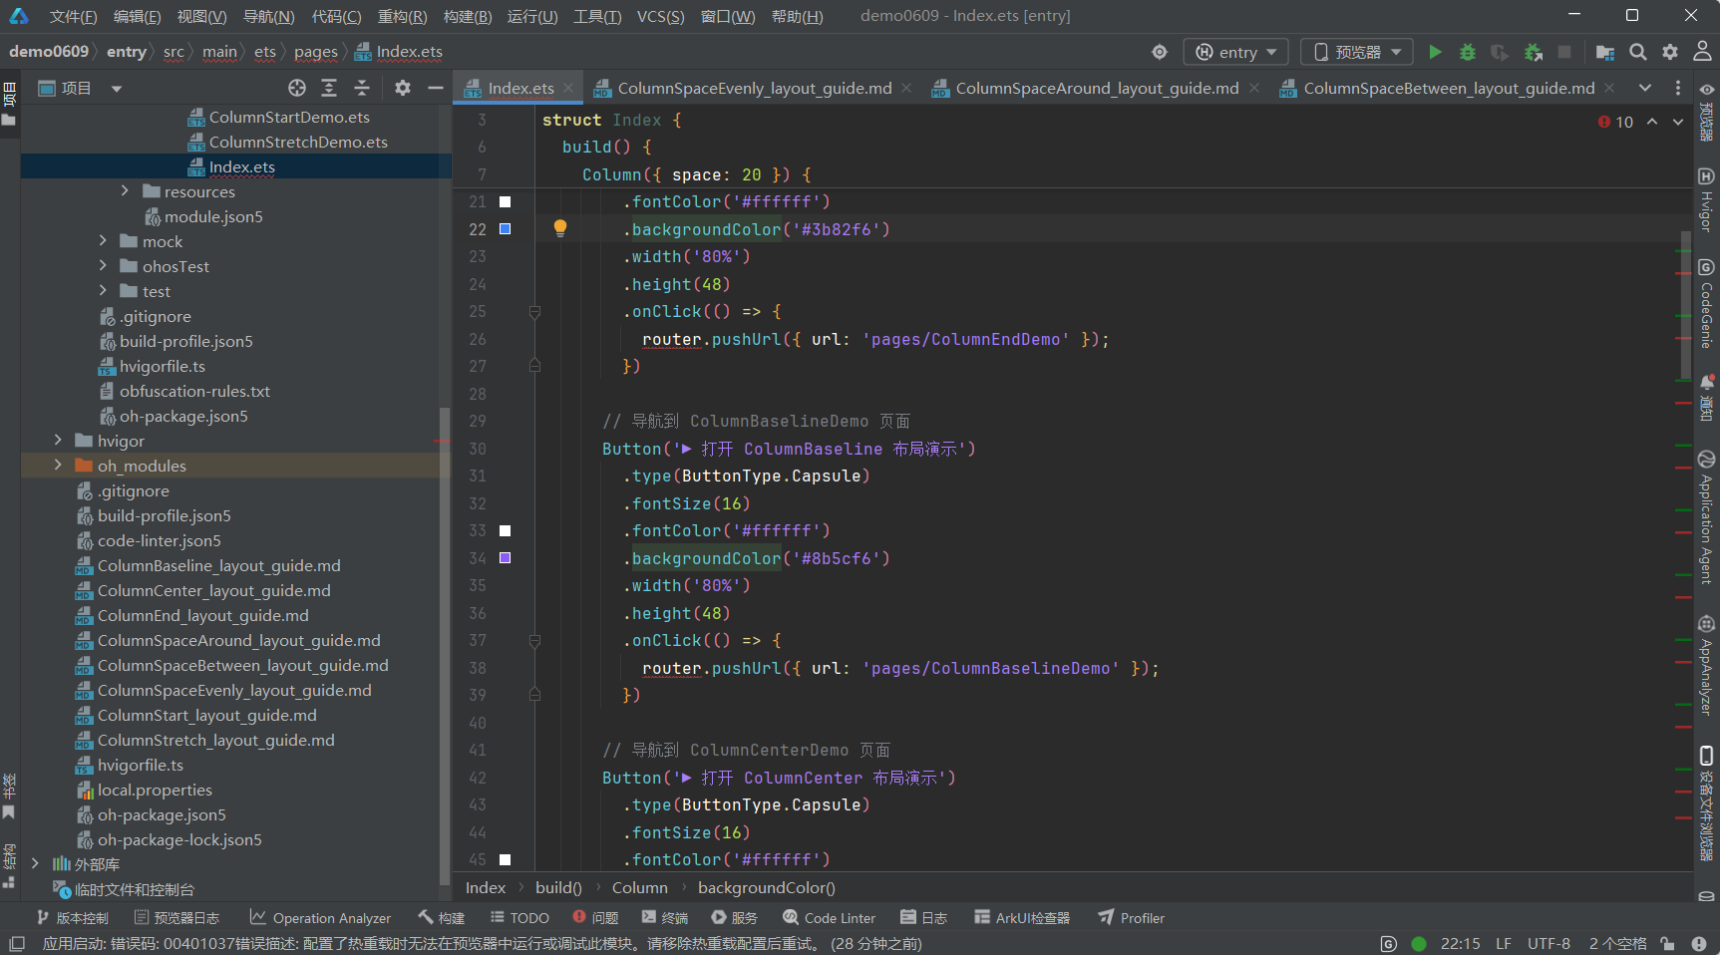Click blue color swatch on line 22
The width and height of the screenshot is (1720, 955).
(x=505, y=228)
